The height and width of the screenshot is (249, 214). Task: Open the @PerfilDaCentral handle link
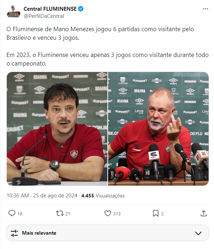tap(44, 16)
